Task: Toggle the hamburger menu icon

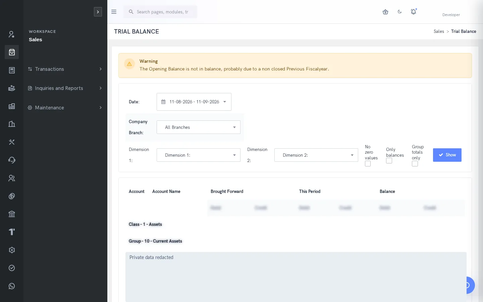Action: pyautogui.click(x=114, y=12)
